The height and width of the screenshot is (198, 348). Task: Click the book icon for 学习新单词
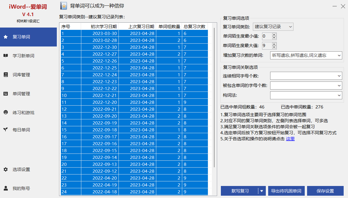[5, 56]
